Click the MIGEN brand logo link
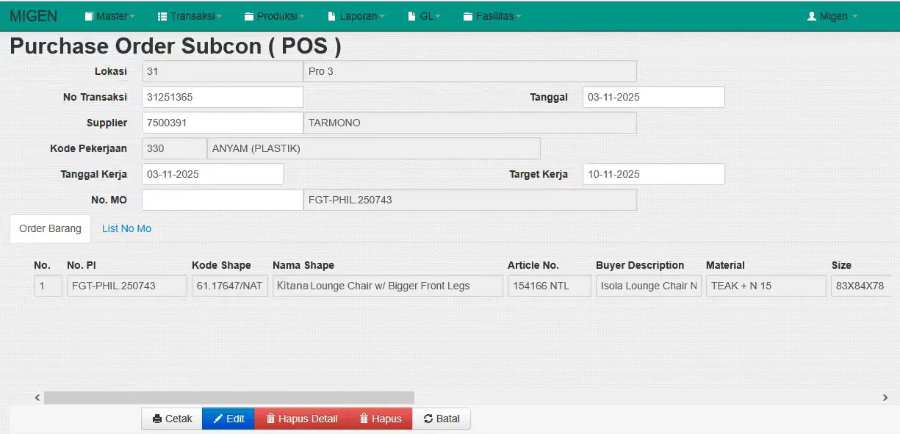900x434 pixels. [34, 16]
